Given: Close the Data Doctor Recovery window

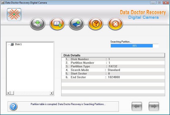Looking at the screenshot, I should [166, 3].
